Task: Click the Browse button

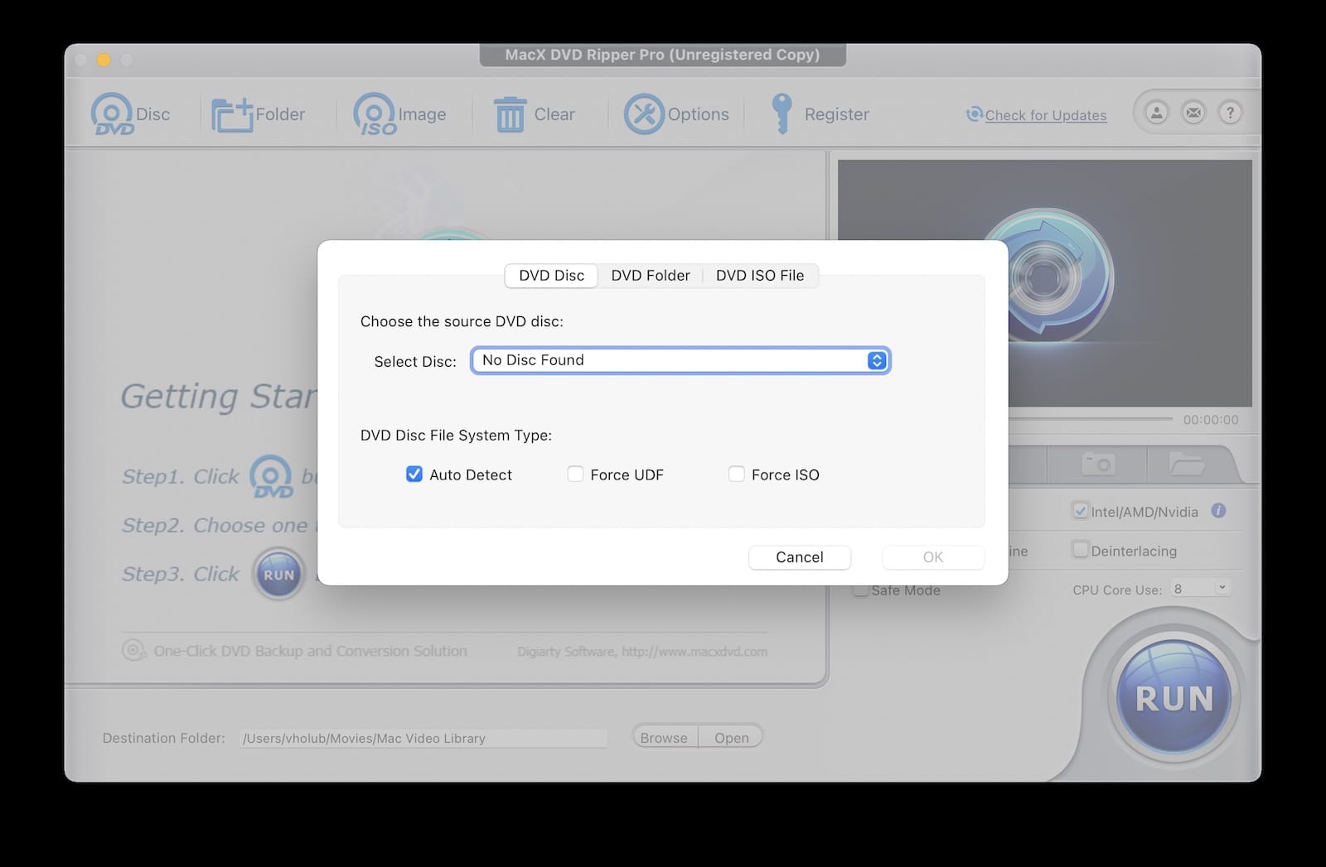Action: [x=664, y=738]
